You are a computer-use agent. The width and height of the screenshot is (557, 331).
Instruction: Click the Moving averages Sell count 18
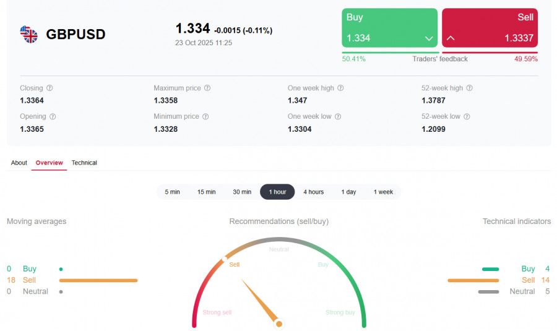[x=11, y=280]
